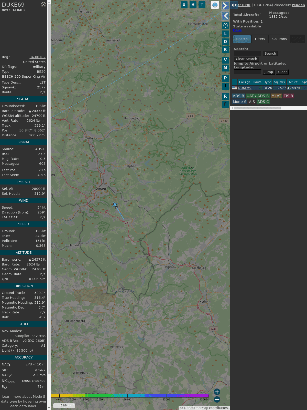This screenshot has height=410, width=307.
Task: Click the Jump button
Action: pyautogui.click(x=269, y=72)
